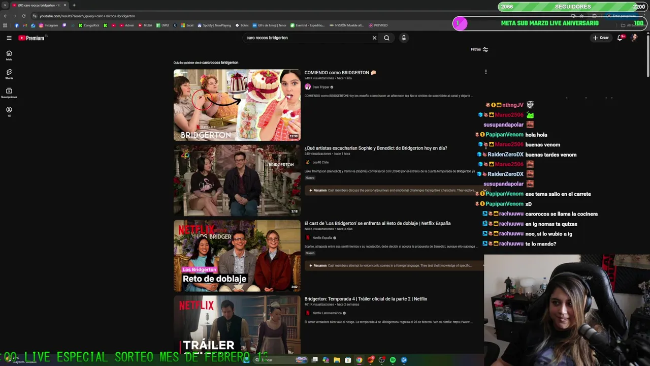Open a new browser tab

coord(74,5)
